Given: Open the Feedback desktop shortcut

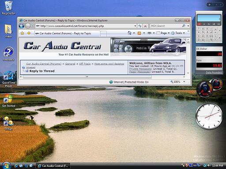Looking at the screenshot, I should (x=8, y=54).
